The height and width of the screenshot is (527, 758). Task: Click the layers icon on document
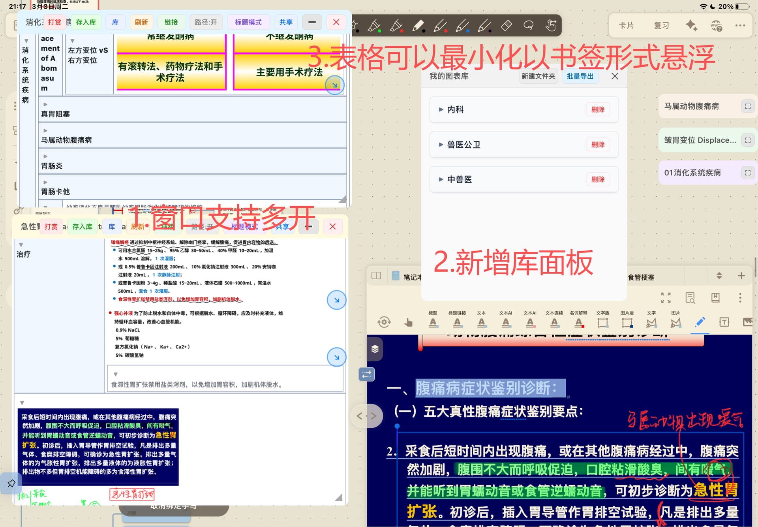coord(375,349)
